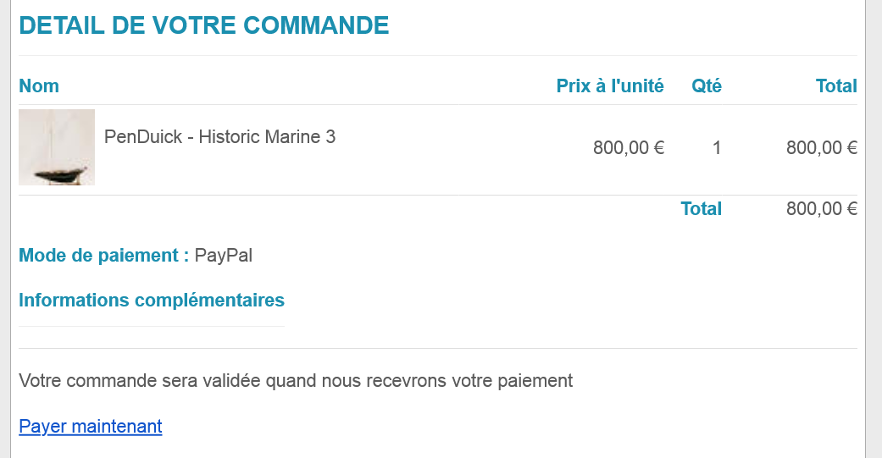Image resolution: width=882 pixels, height=458 pixels.
Task: Click the Prix à l'unité column header
Action: click(610, 86)
